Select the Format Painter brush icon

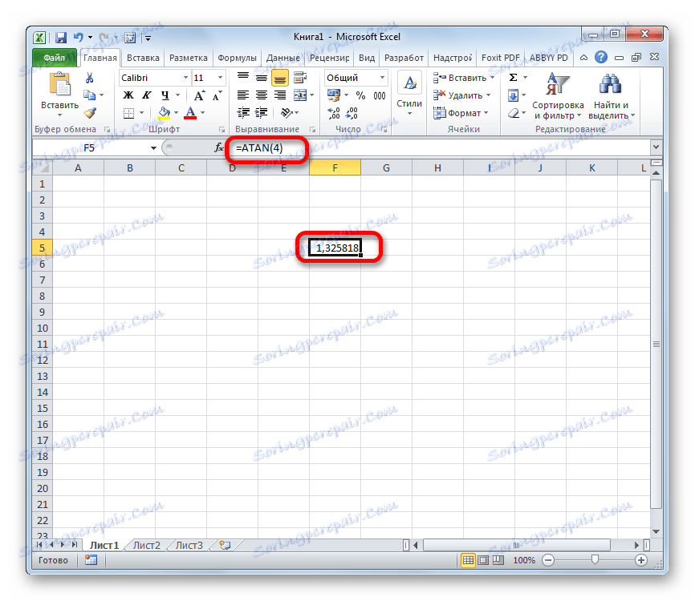click(x=88, y=112)
